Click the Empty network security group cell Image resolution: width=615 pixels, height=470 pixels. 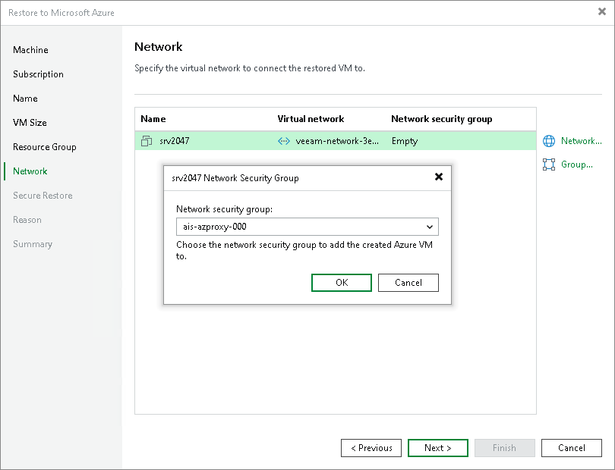coord(405,141)
